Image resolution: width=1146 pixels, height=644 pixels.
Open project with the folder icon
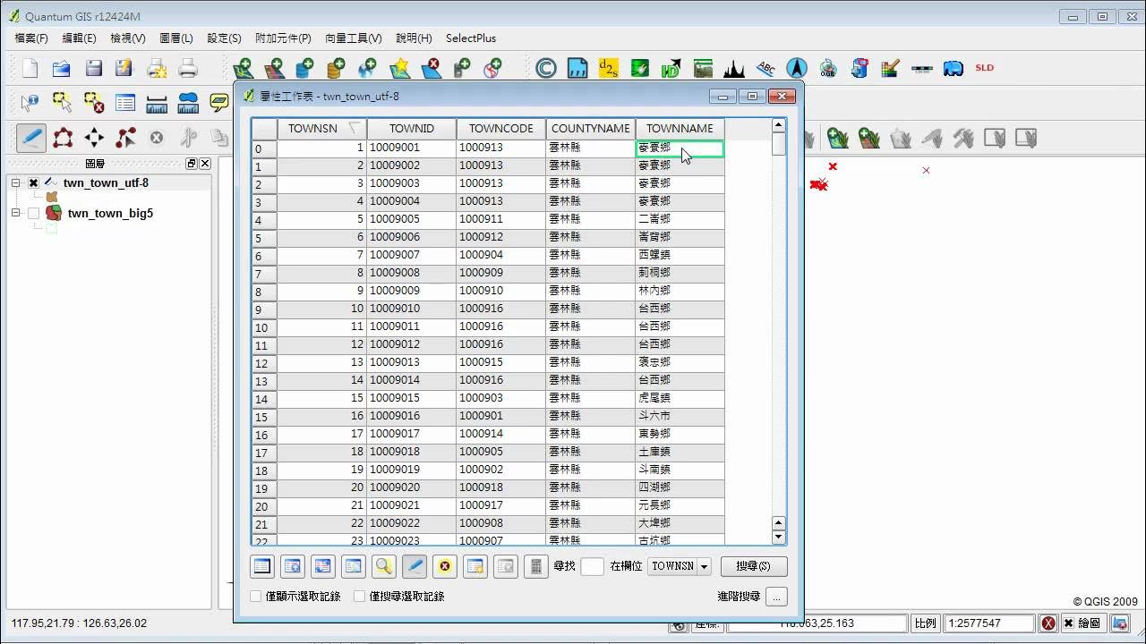[62, 68]
